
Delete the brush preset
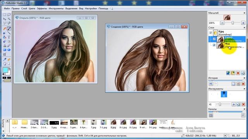243,104
